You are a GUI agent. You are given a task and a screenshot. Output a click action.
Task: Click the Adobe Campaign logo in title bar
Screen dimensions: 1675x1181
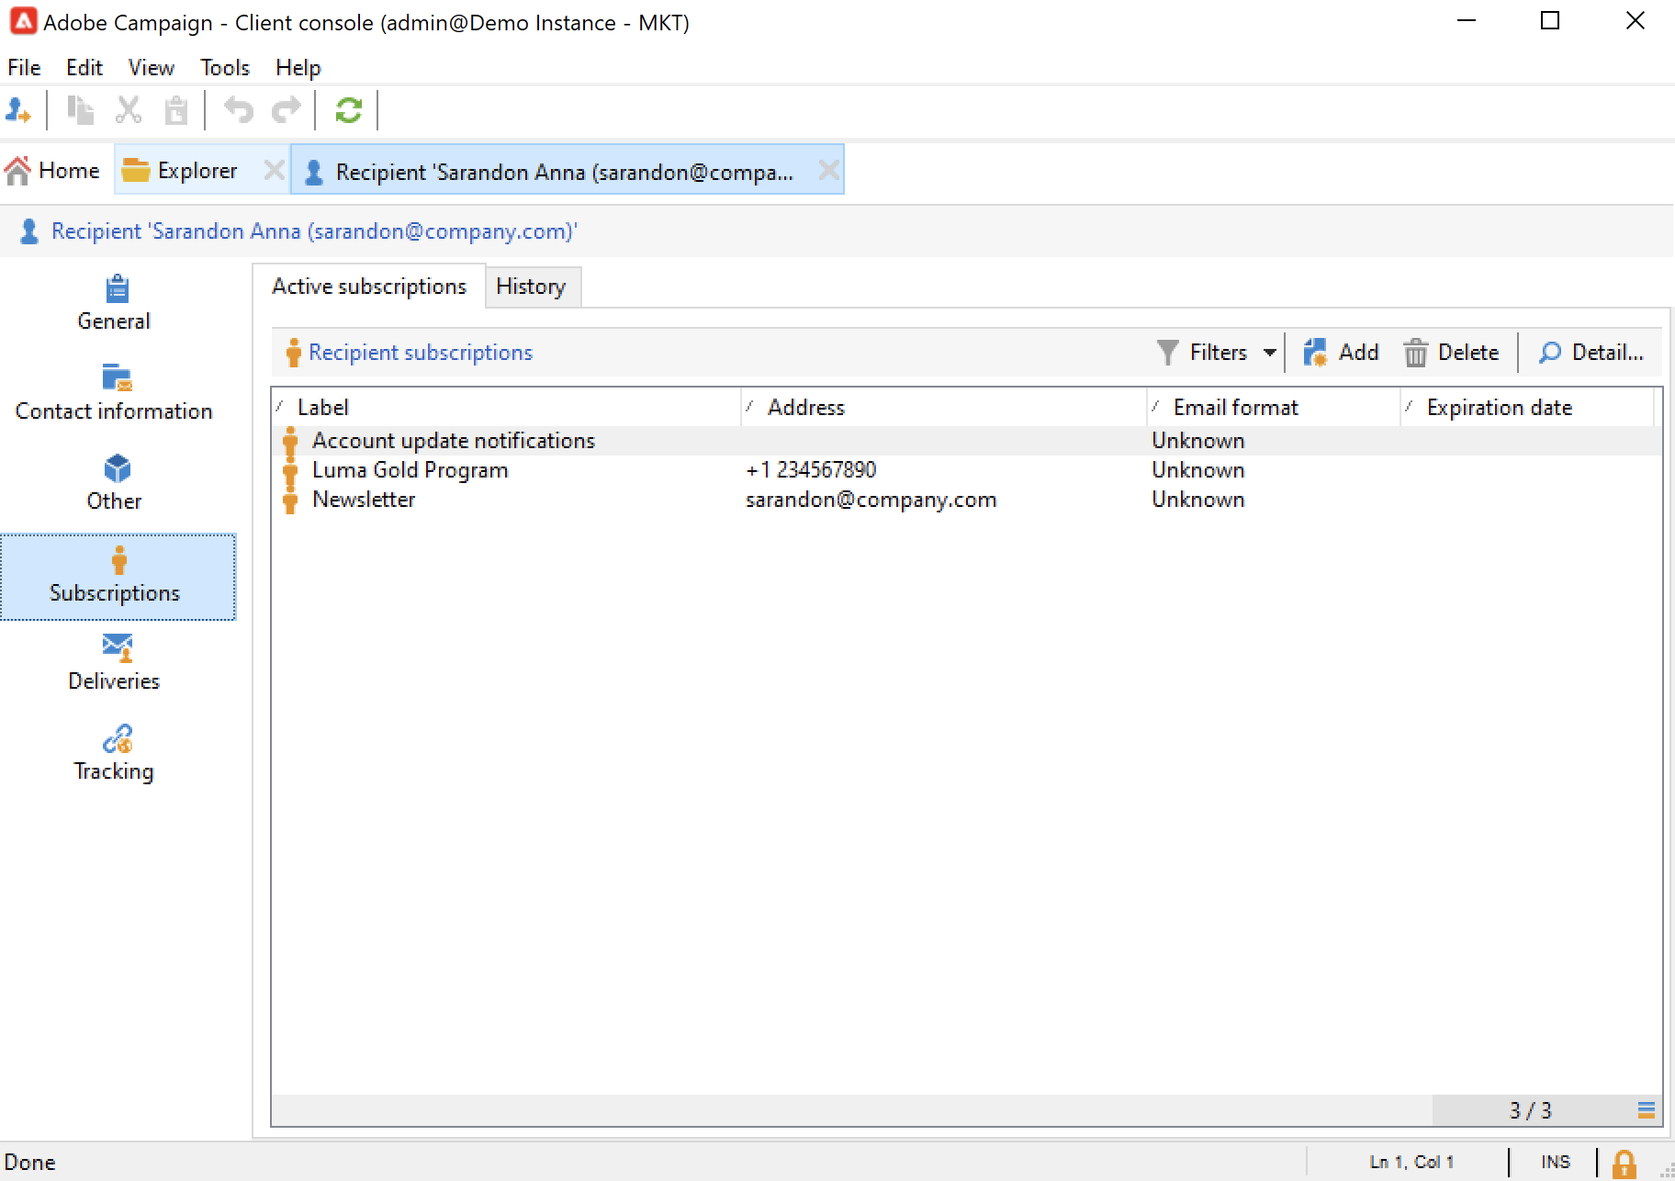[23, 21]
